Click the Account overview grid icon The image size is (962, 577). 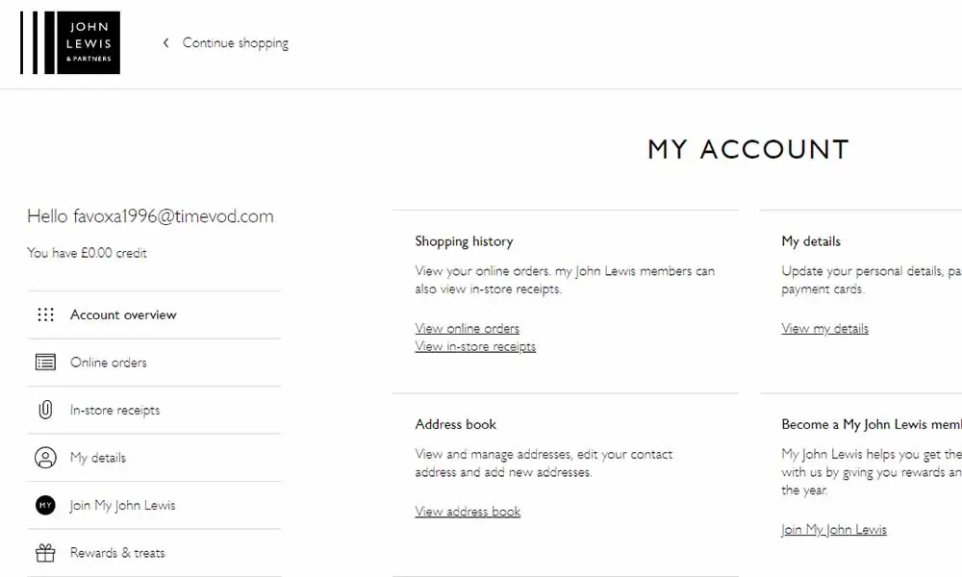(x=45, y=314)
